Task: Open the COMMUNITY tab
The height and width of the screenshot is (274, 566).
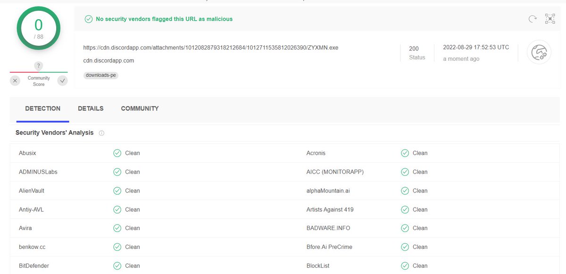Action: coord(140,108)
